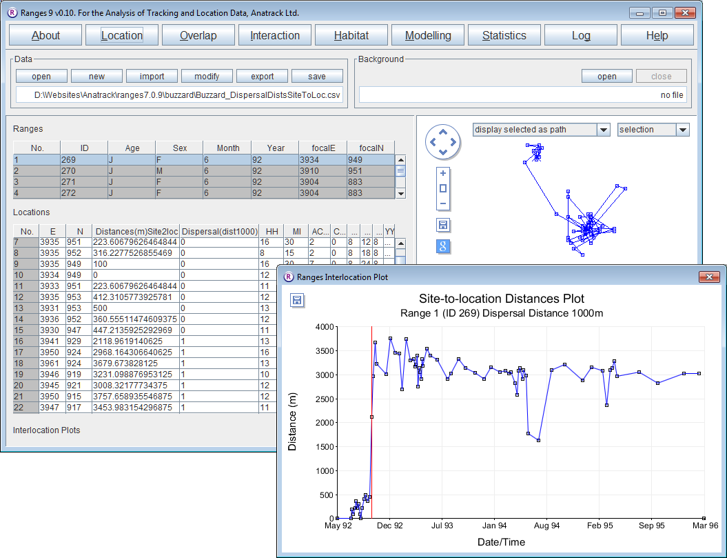Save the map with the disk icon

coord(443,225)
